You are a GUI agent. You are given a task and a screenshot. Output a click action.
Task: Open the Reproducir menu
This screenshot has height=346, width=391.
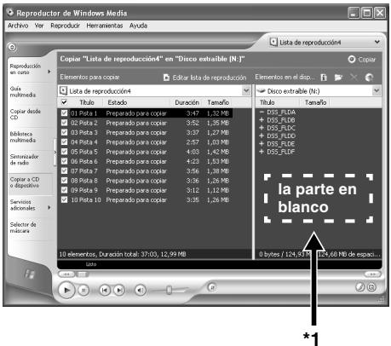click(x=65, y=26)
